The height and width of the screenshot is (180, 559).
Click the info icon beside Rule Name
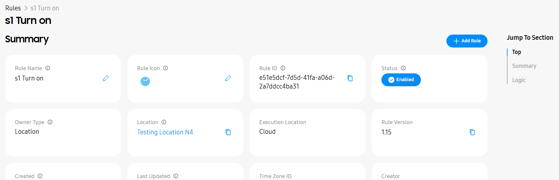(x=48, y=68)
